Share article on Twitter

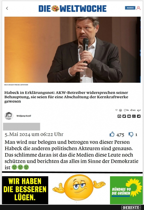124,116
